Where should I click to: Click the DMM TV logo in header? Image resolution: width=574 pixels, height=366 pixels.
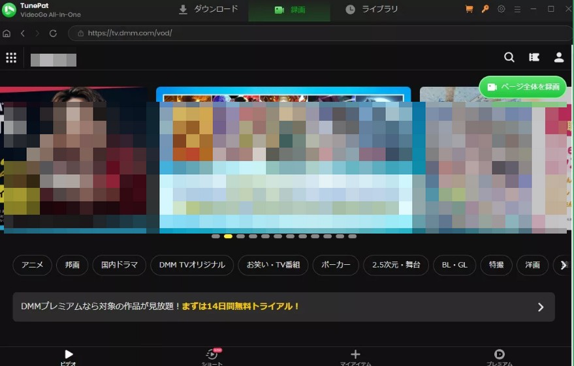(x=54, y=60)
